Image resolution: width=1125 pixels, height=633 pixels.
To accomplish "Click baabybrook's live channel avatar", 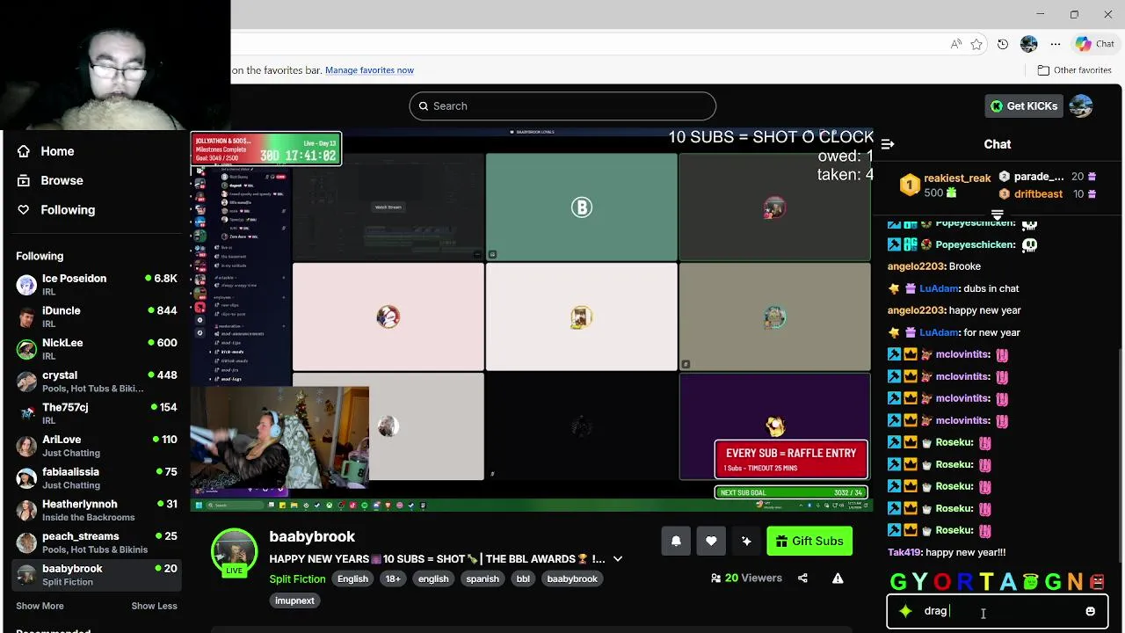I will [234, 551].
